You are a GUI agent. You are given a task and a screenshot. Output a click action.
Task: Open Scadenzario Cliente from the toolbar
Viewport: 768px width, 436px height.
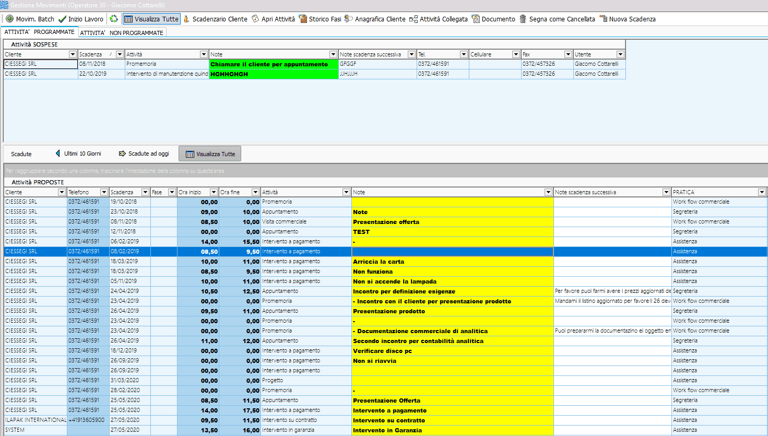215,19
